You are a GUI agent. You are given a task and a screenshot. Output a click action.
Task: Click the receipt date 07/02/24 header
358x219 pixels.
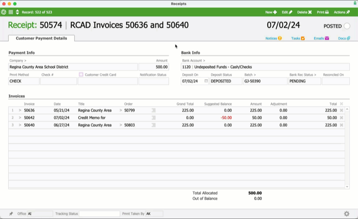283,25
